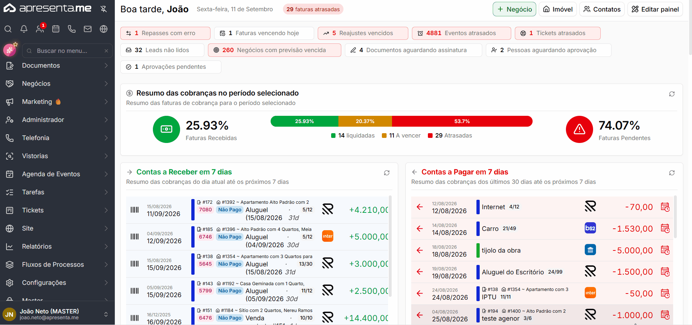Expand the Administrador menu
The image size is (692, 325).
click(57, 120)
